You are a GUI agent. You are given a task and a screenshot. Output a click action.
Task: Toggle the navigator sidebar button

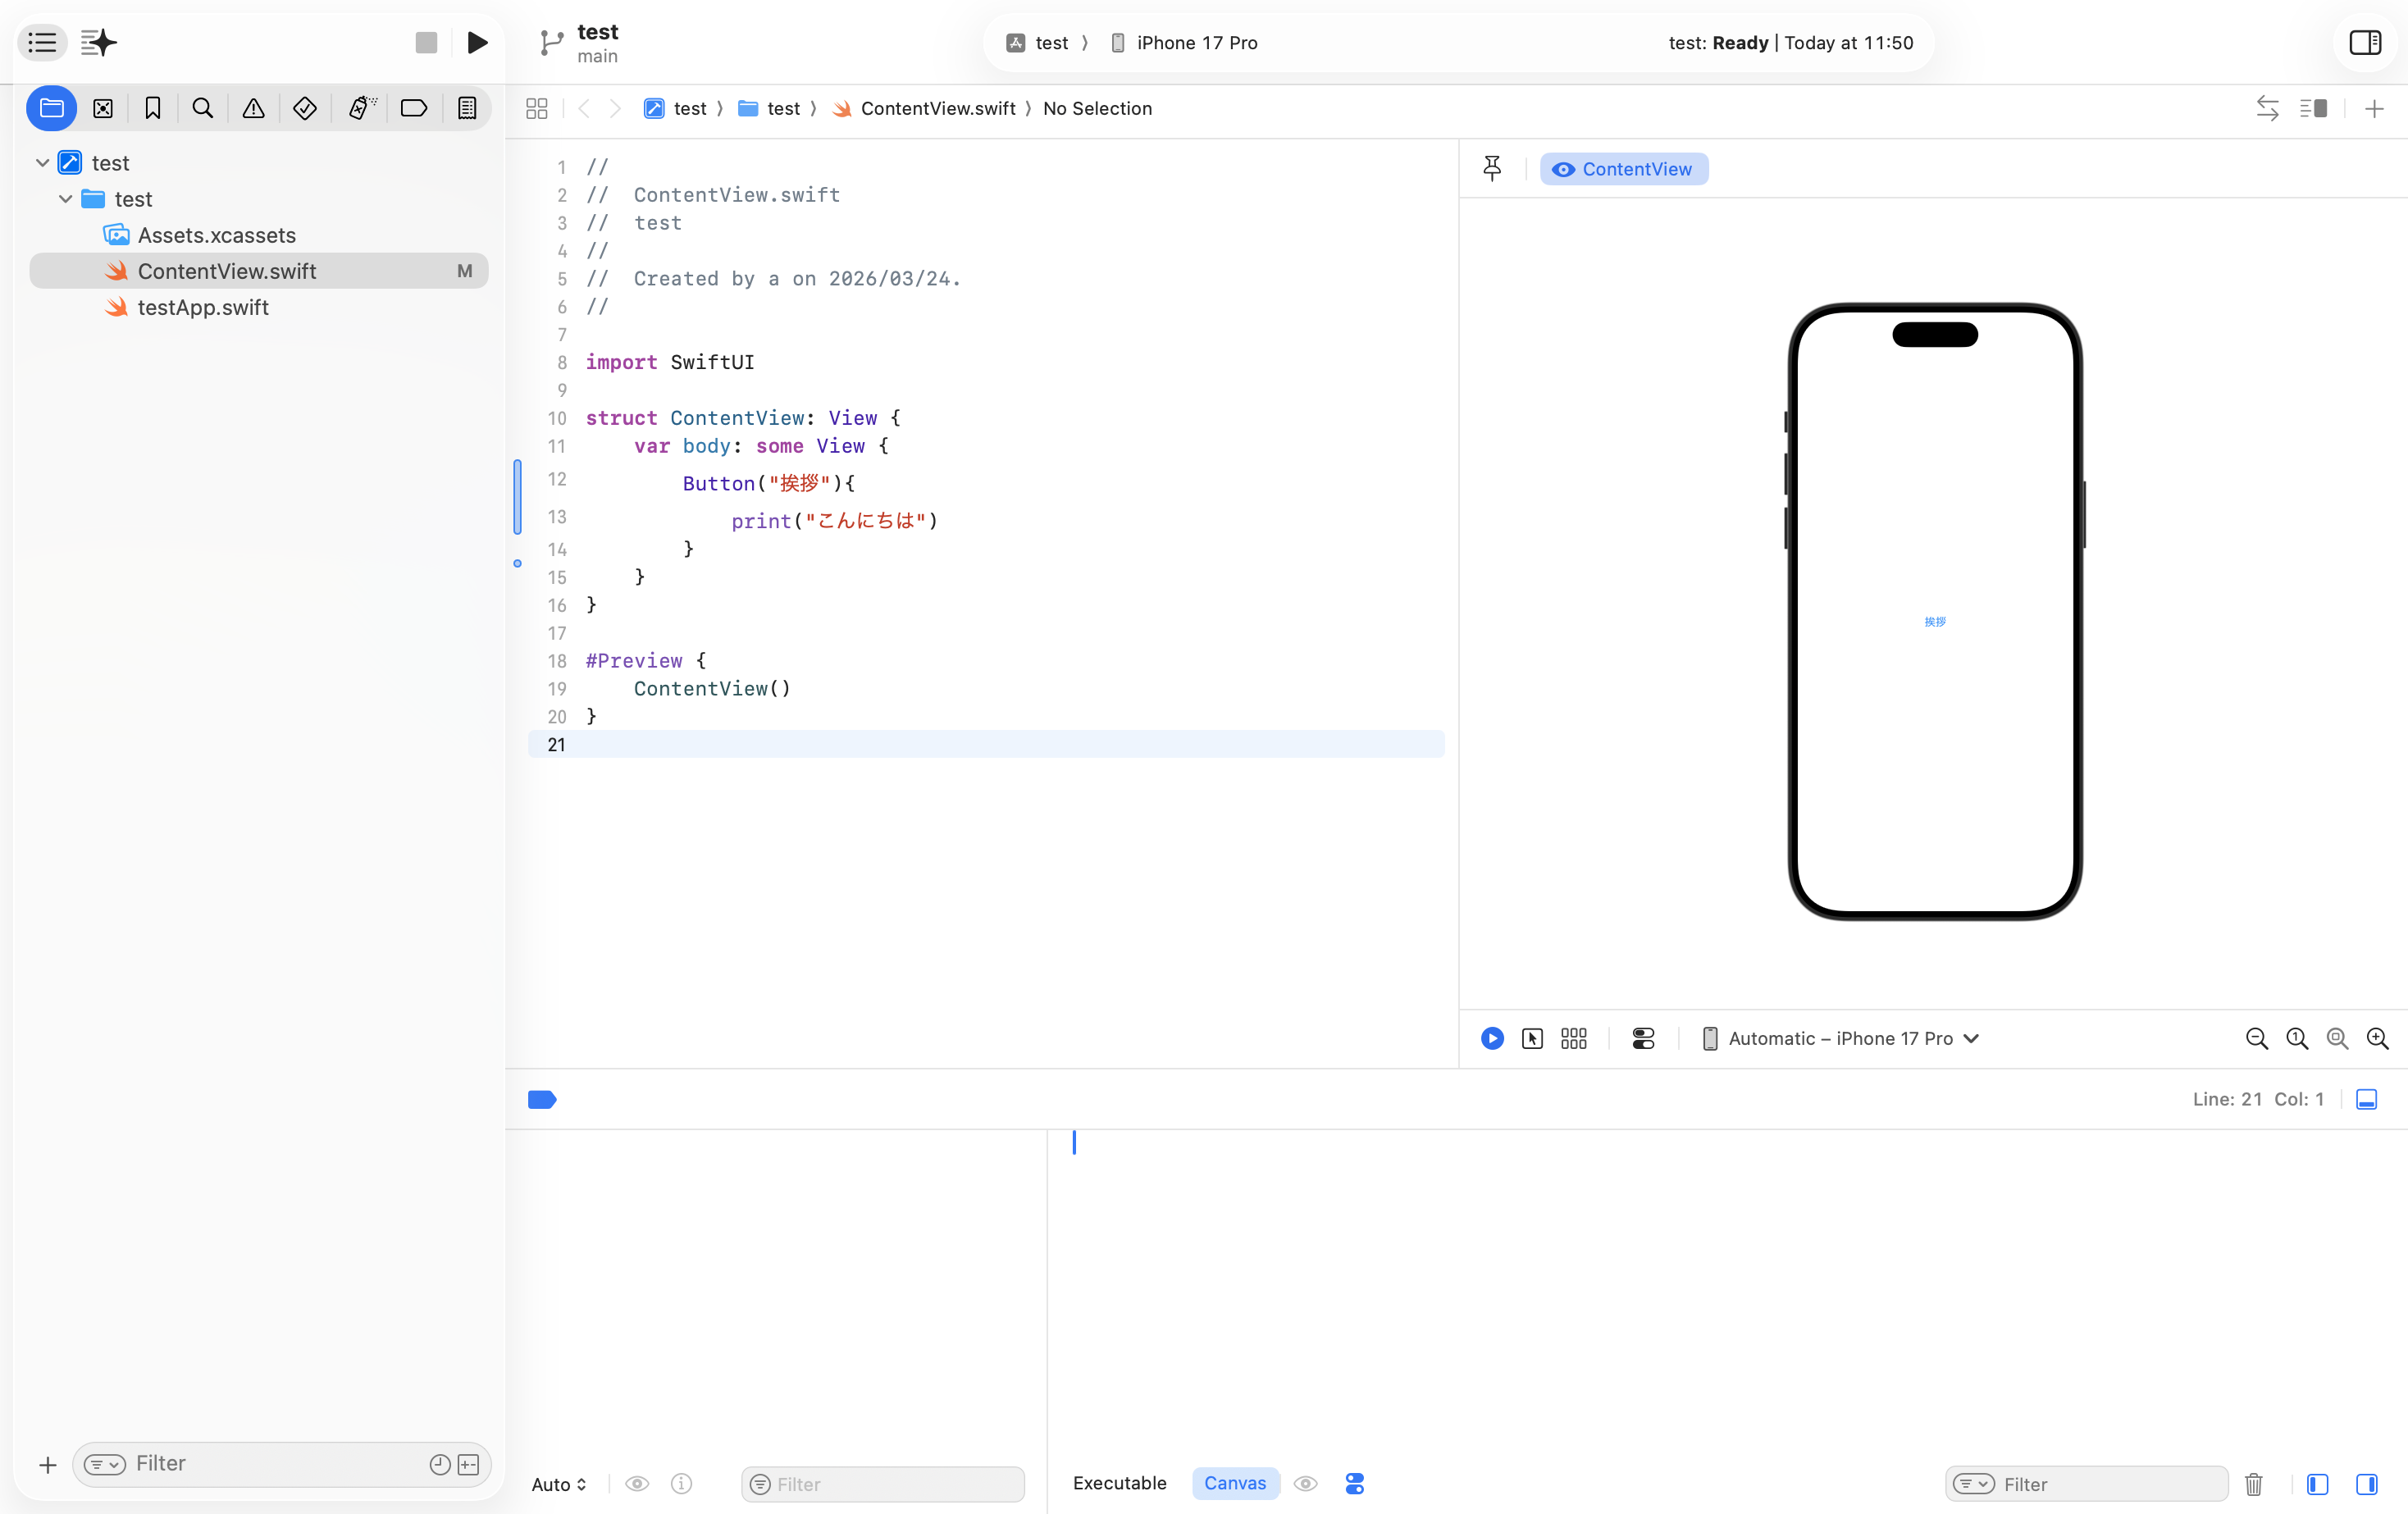coord(42,42)
